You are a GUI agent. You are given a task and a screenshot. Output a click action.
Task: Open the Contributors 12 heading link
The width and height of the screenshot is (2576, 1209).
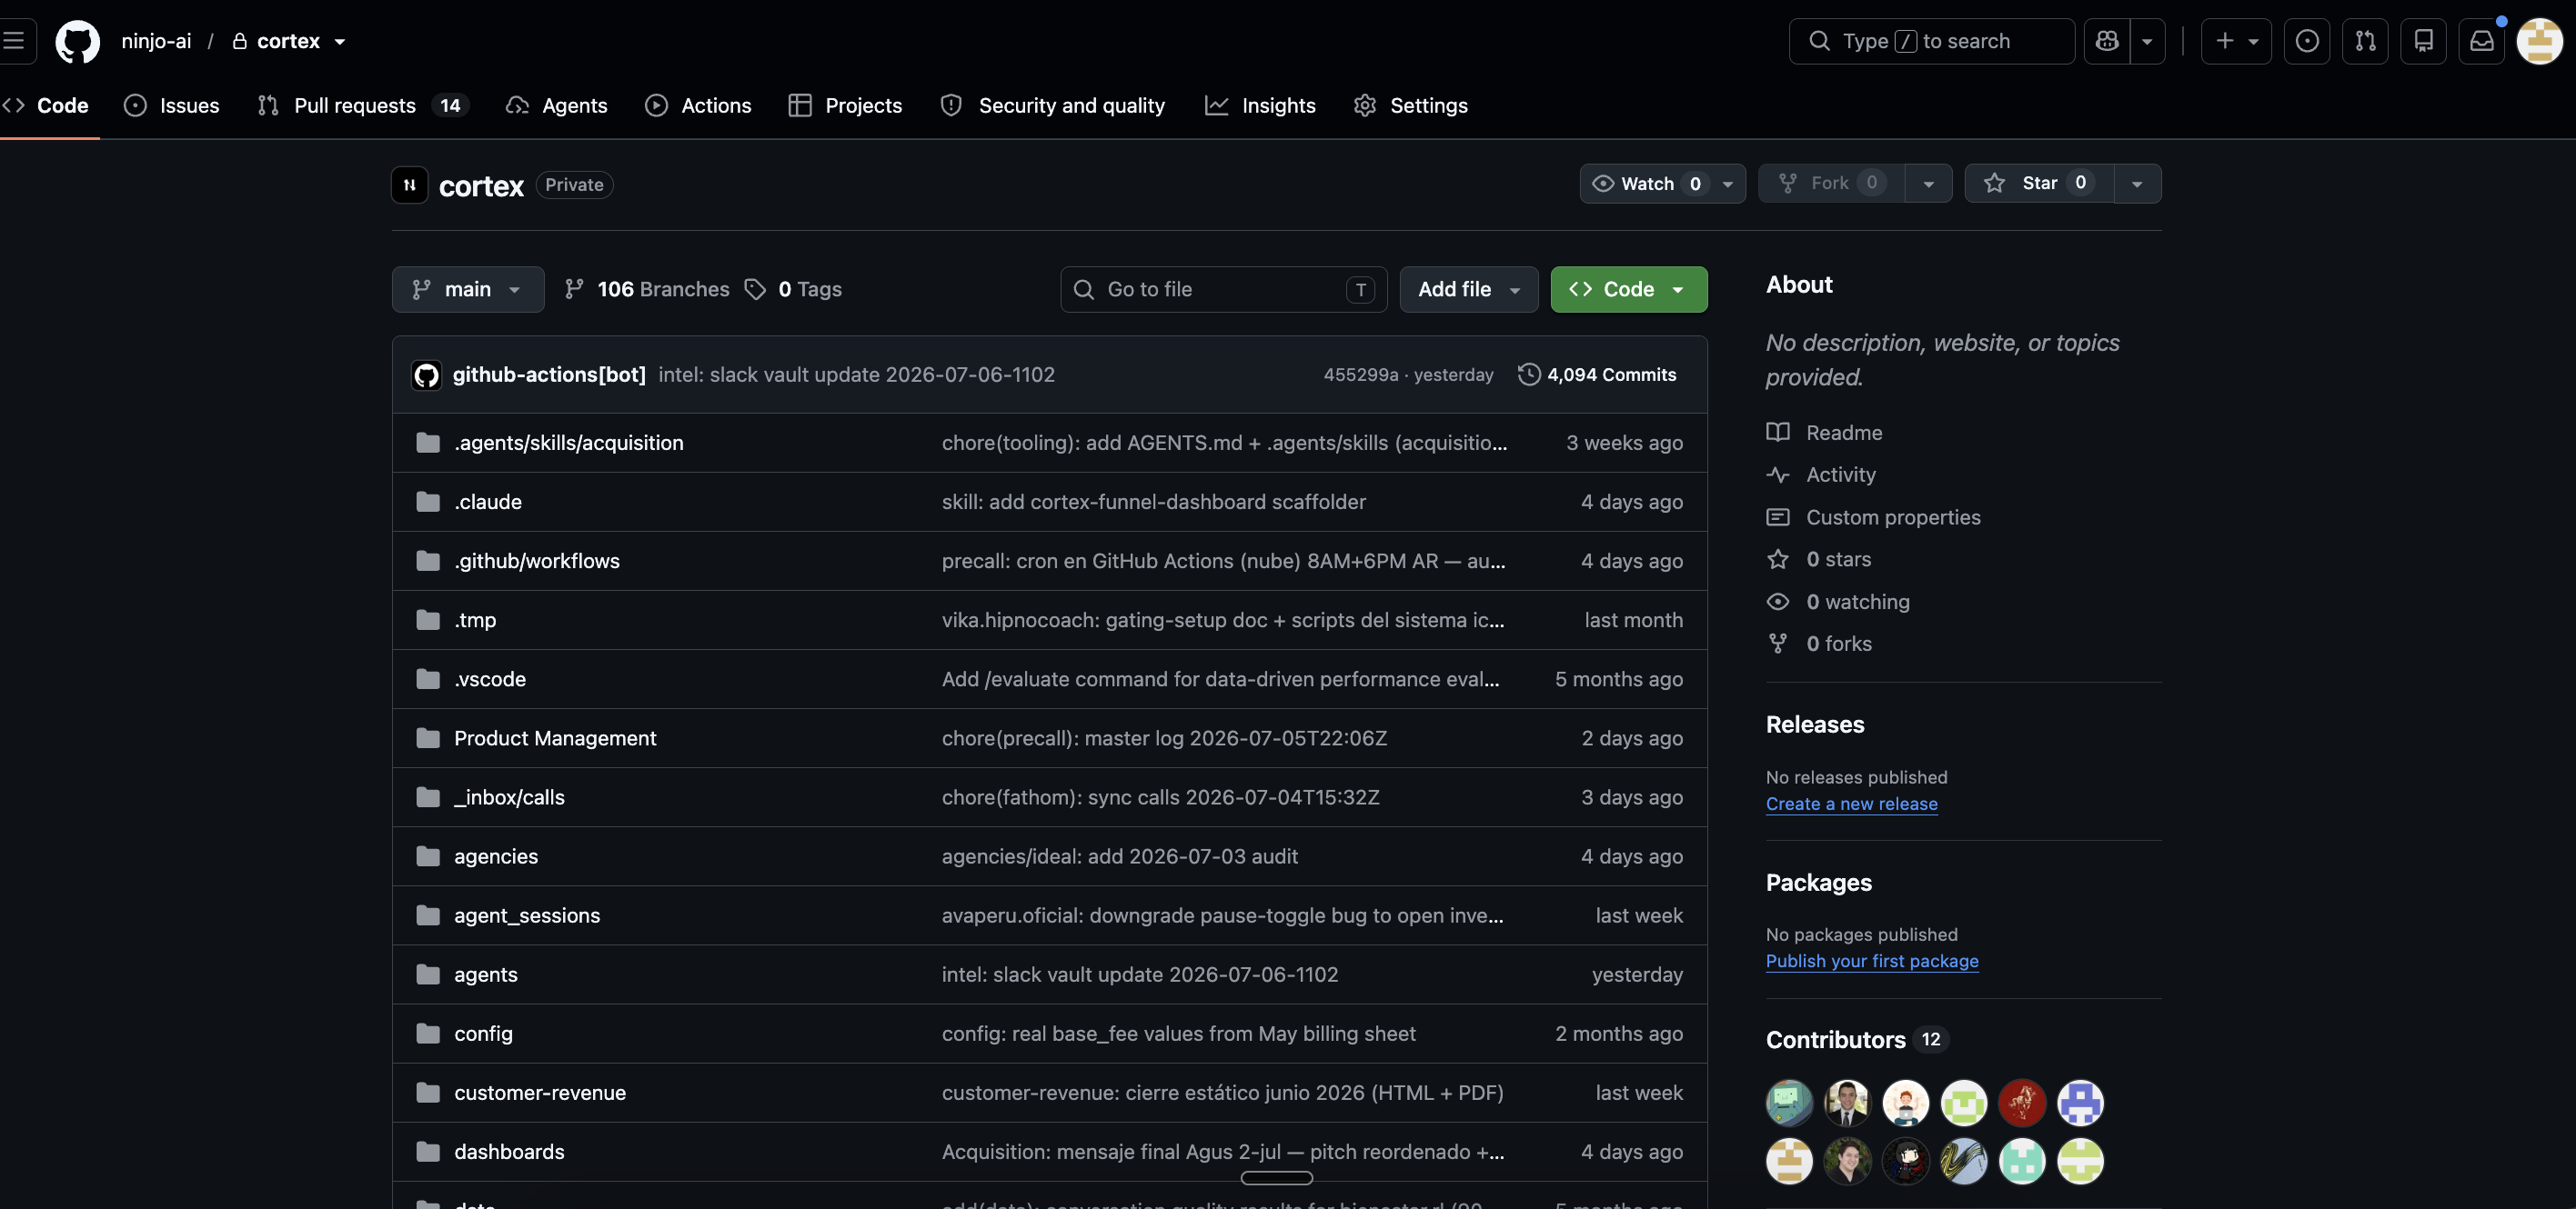pos(1857,1039)
